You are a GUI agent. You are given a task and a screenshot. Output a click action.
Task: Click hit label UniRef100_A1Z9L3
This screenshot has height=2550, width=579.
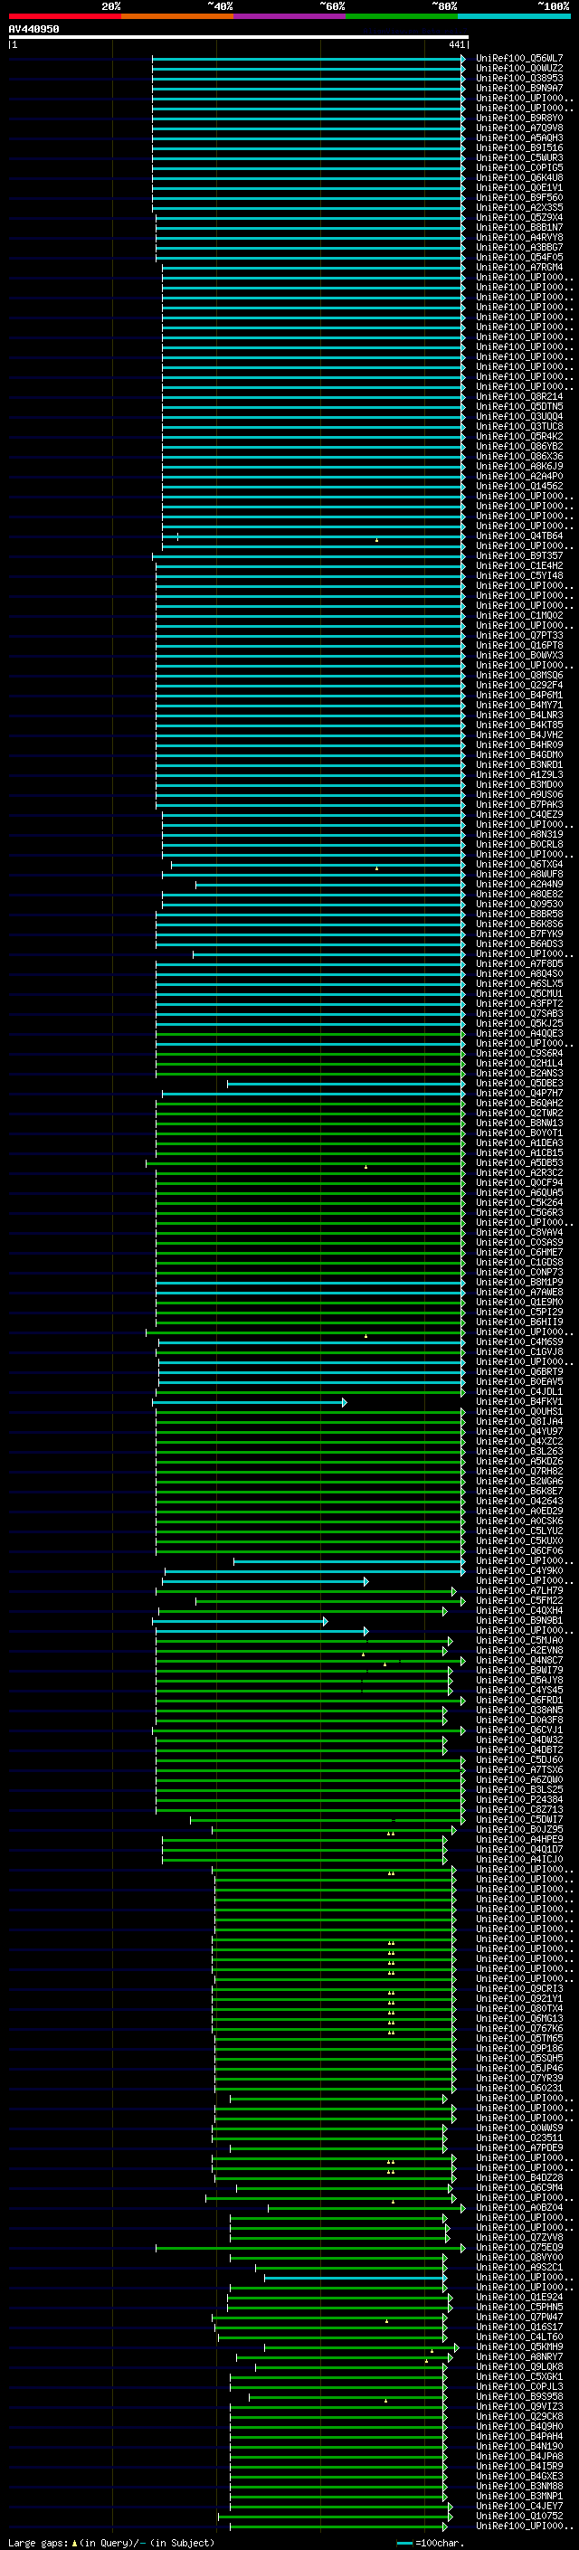[519, 775]
